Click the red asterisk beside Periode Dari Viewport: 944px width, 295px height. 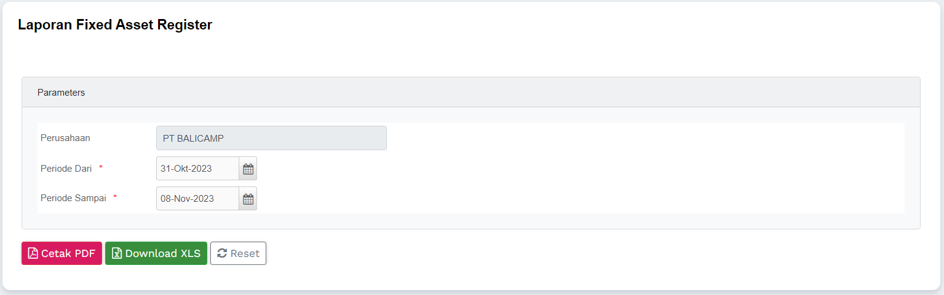click(101, 167)
